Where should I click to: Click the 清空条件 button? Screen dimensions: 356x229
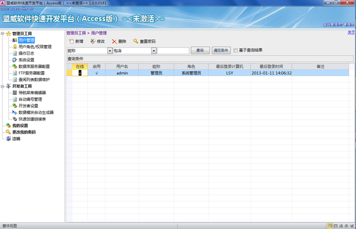click(x=221, y=50)
